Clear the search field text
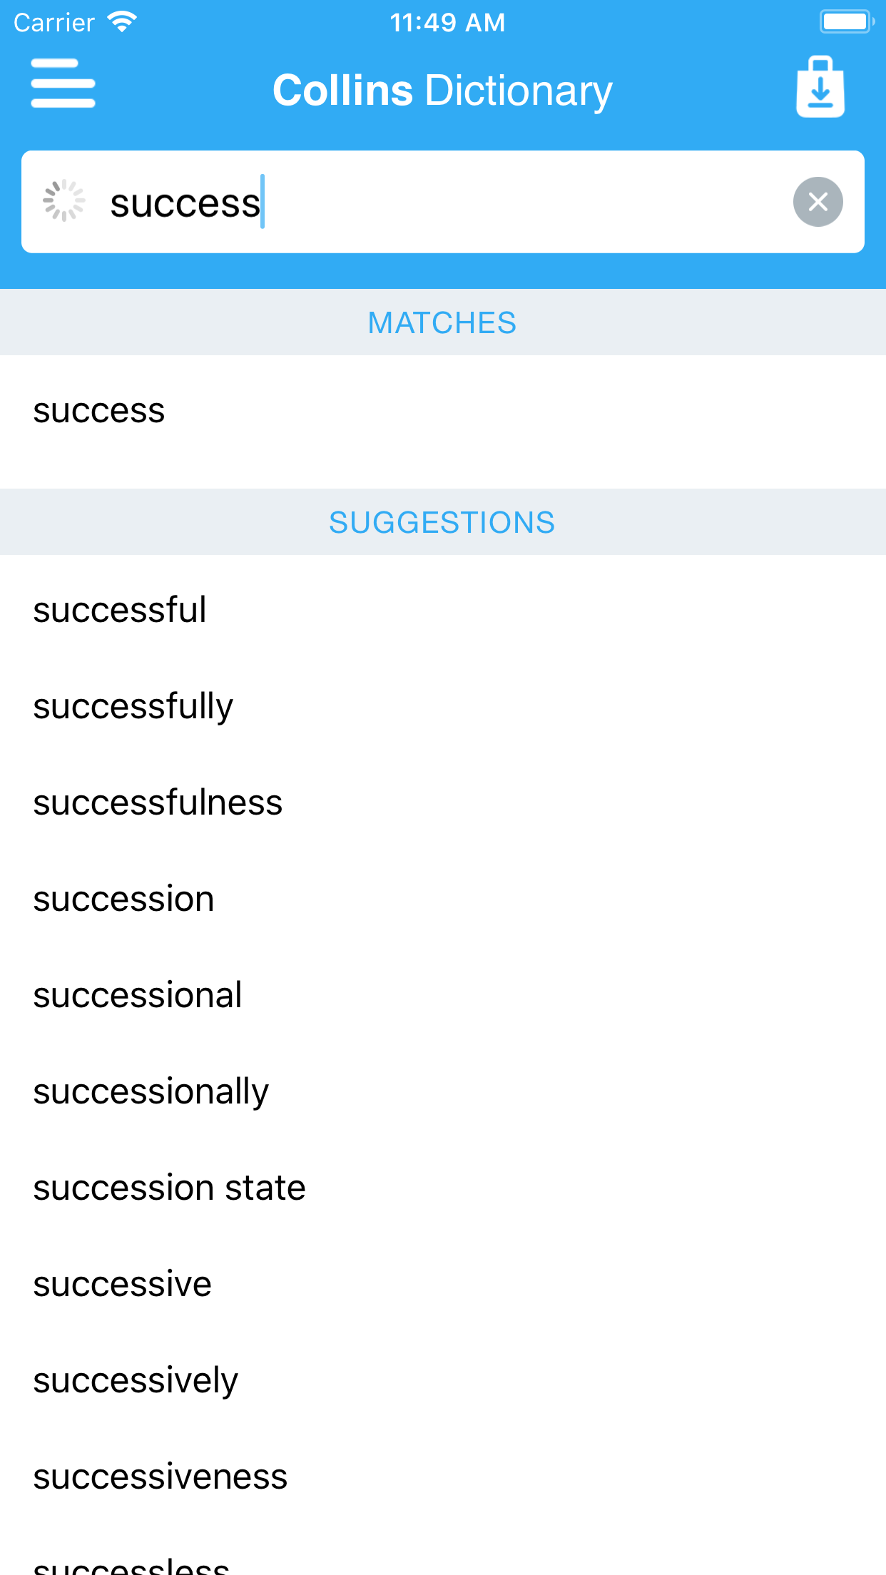Viewport: 886px width, 1575px height. tap(818, 202)
